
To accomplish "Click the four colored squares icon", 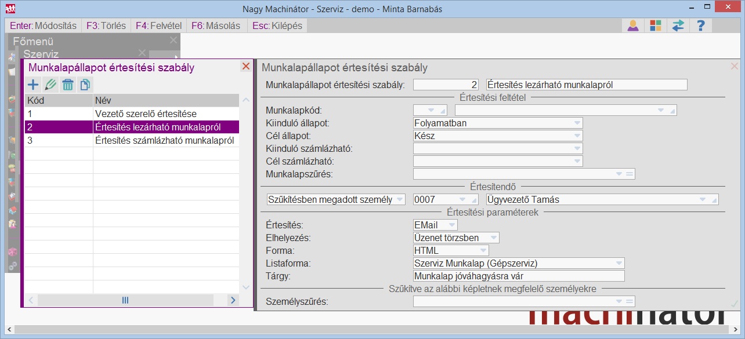I will [x=656, y=25].
